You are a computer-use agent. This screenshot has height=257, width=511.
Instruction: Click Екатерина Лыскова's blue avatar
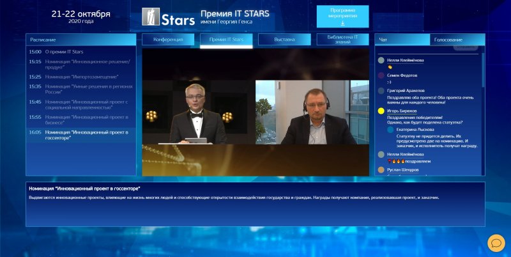390,130
